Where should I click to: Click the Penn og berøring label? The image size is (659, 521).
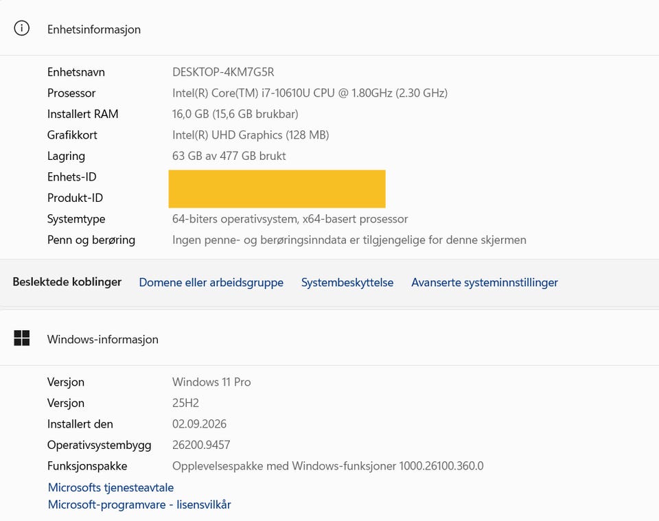coord(91,240)
